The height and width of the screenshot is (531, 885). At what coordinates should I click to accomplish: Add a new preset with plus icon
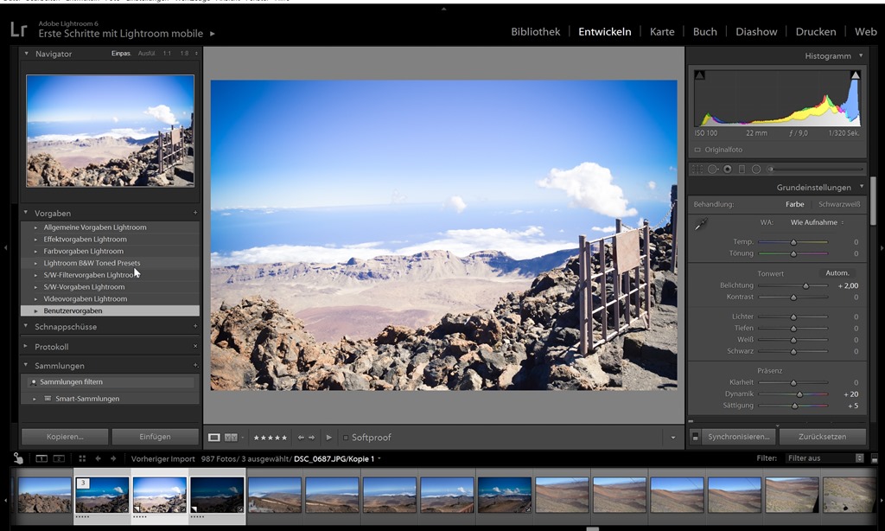click(195, 213)
